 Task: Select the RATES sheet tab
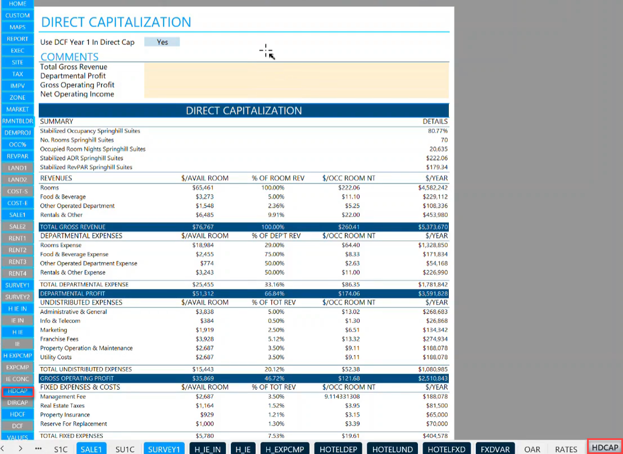click(566, 449)
